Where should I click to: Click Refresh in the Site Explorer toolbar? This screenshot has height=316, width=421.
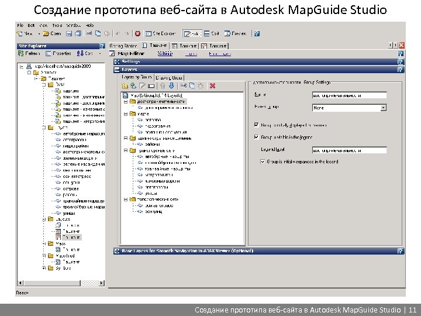(x=29, y=53)
